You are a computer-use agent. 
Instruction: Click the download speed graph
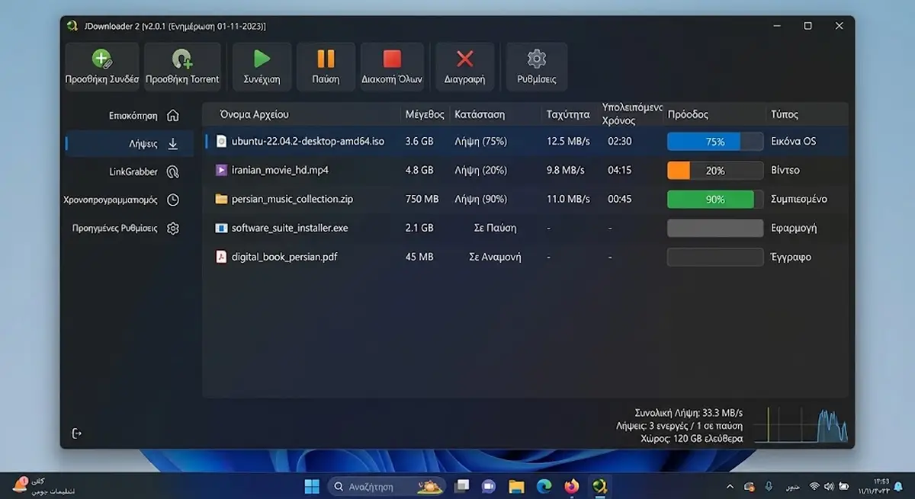coord(801,424)
